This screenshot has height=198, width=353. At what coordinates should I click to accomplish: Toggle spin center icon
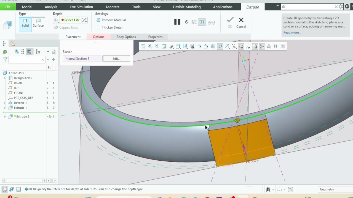[262, 46]
